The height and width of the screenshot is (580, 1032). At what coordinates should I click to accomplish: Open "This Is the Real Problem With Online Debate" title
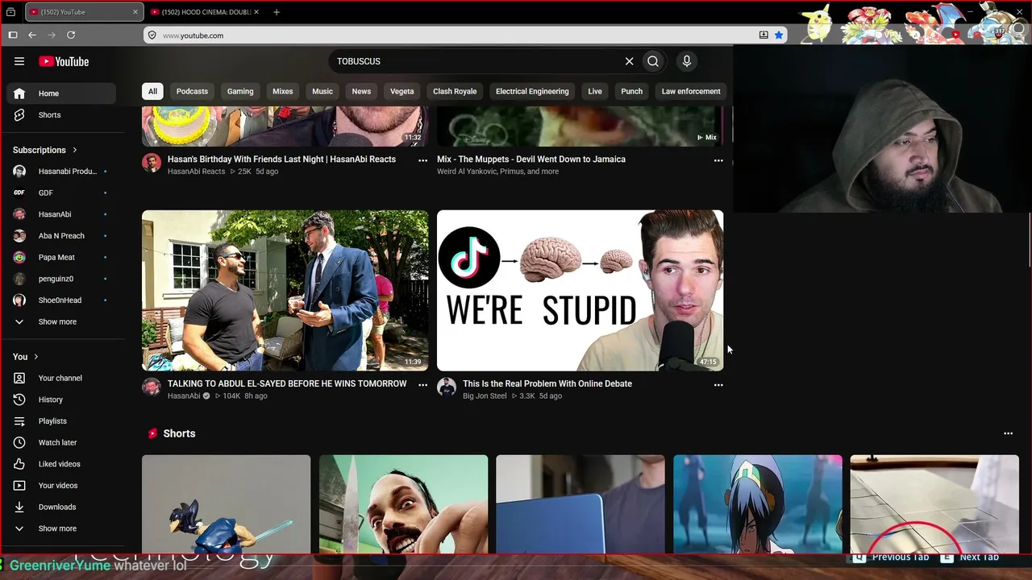click(547, 384)
